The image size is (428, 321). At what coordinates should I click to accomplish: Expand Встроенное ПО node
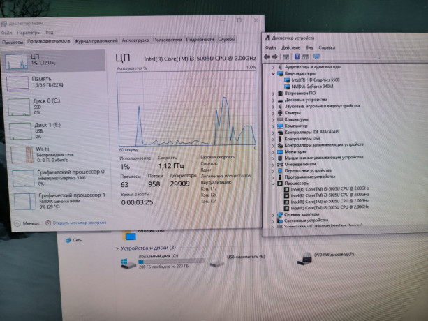[273, 94]
